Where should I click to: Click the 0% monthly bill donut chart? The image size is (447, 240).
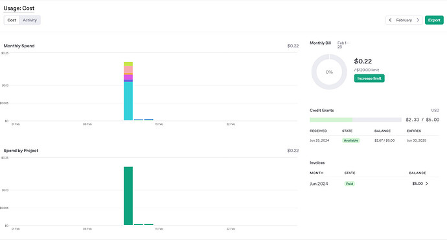329,72
